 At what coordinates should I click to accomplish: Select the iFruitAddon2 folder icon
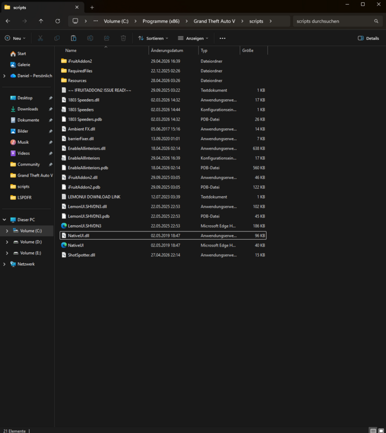[x=63, y=61]
